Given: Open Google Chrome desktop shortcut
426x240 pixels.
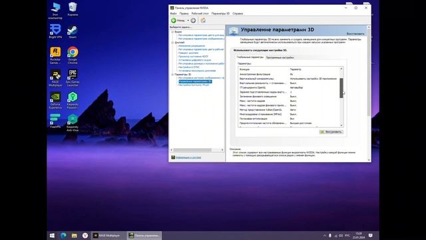Looking at the screenshot, I should point(73,55).
